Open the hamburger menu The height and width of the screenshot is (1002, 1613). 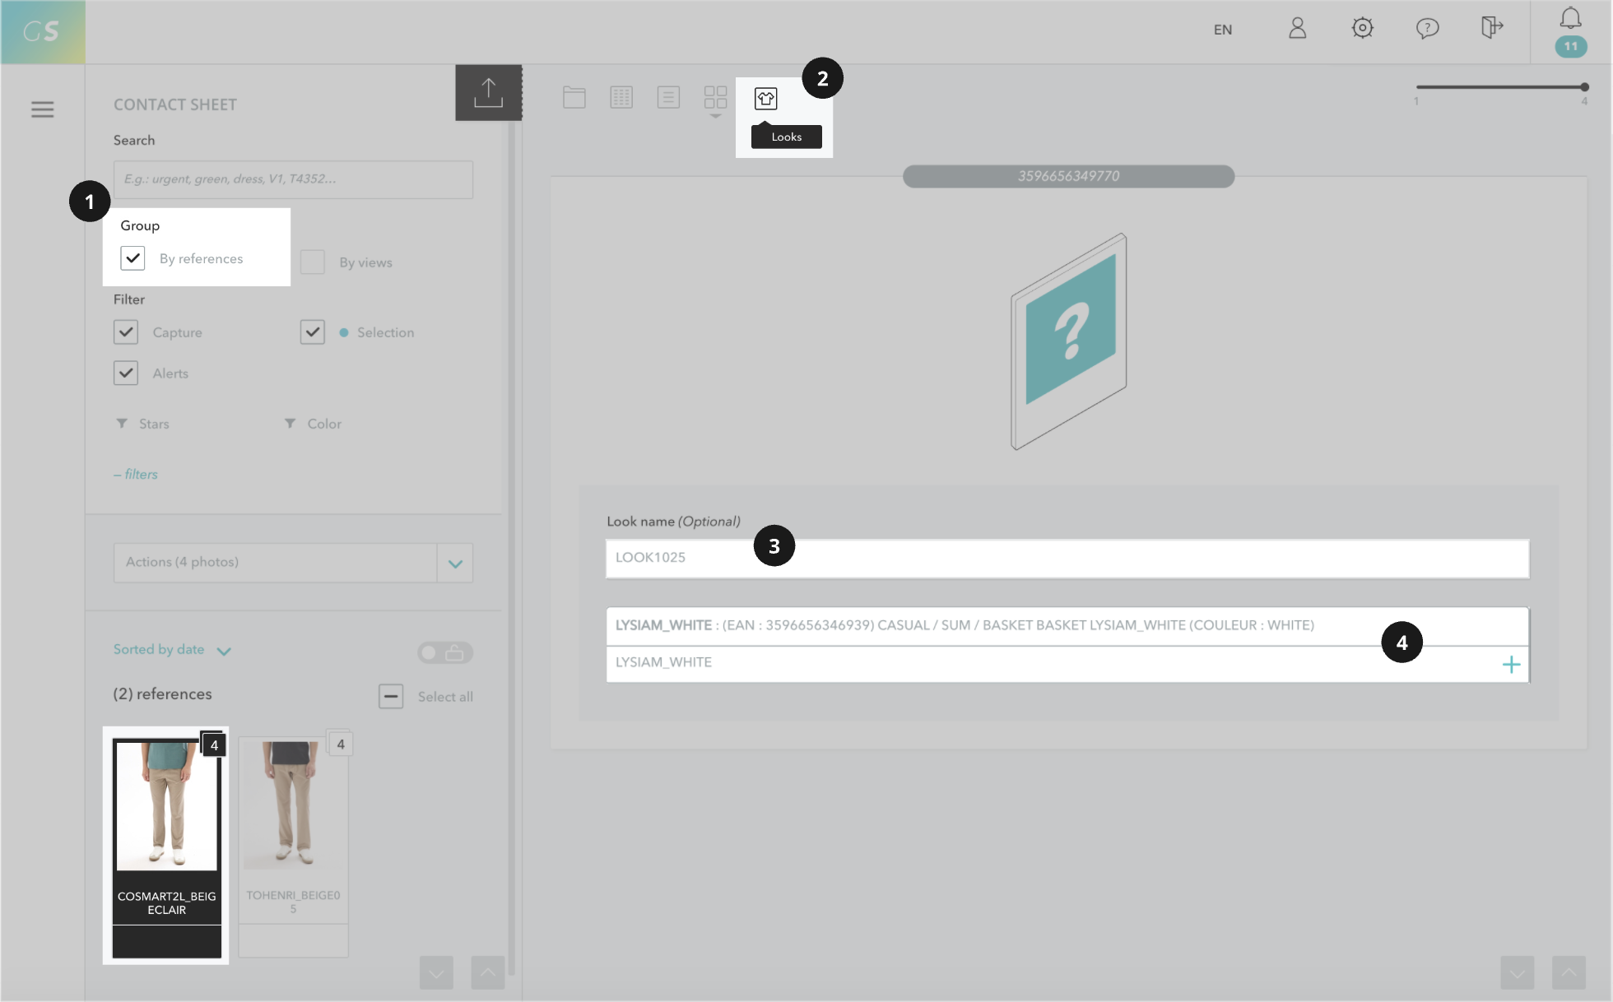(43, 109)
